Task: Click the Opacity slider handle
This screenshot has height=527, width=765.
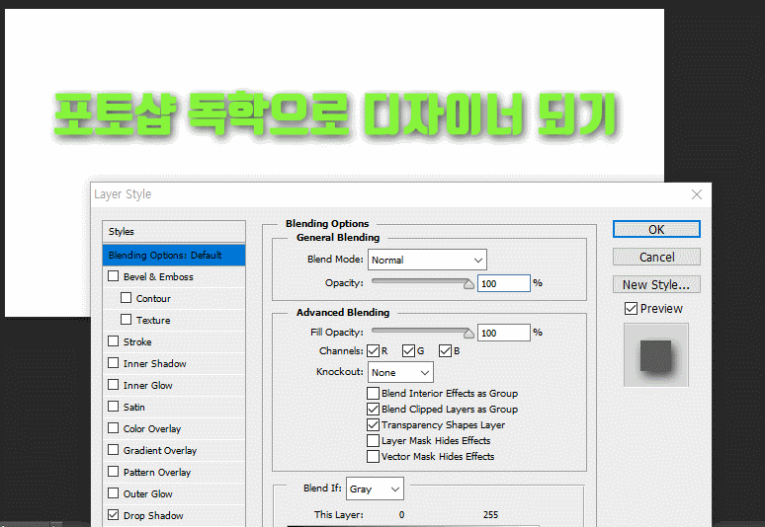Action: [x=468, y=284]
